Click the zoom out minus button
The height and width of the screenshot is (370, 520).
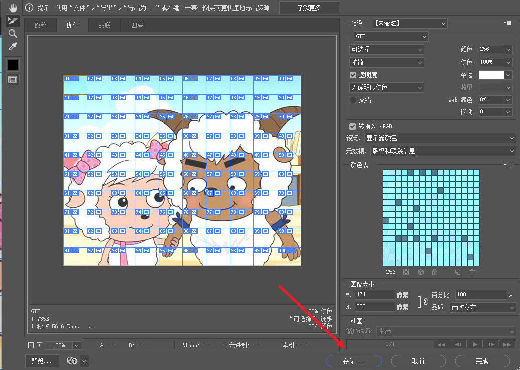[31, 345]
